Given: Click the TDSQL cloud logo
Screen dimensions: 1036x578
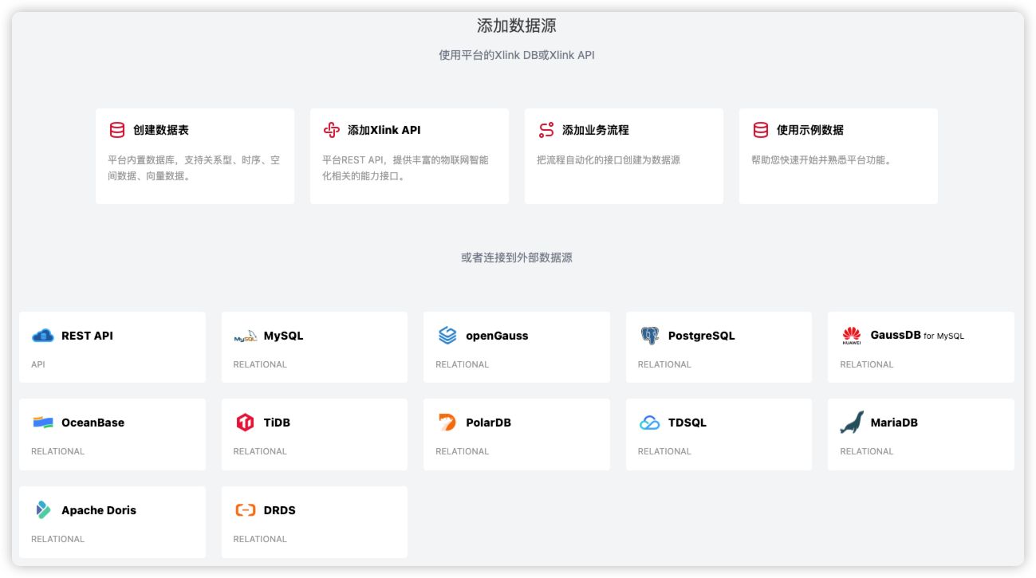Looking at the screenshot, I should click(x=650, y=423).
